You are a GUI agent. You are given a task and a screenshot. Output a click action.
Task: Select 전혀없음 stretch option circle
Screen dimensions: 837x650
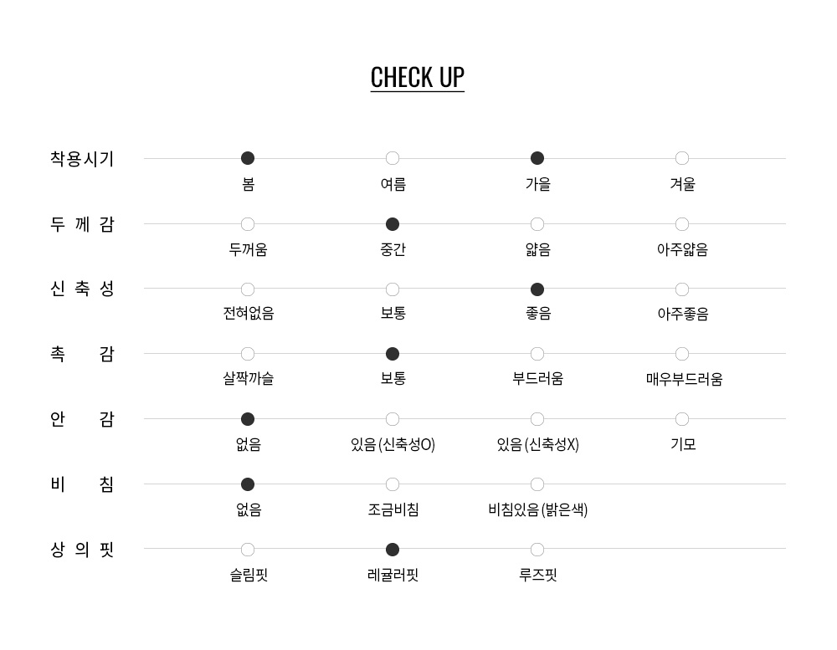248,289
